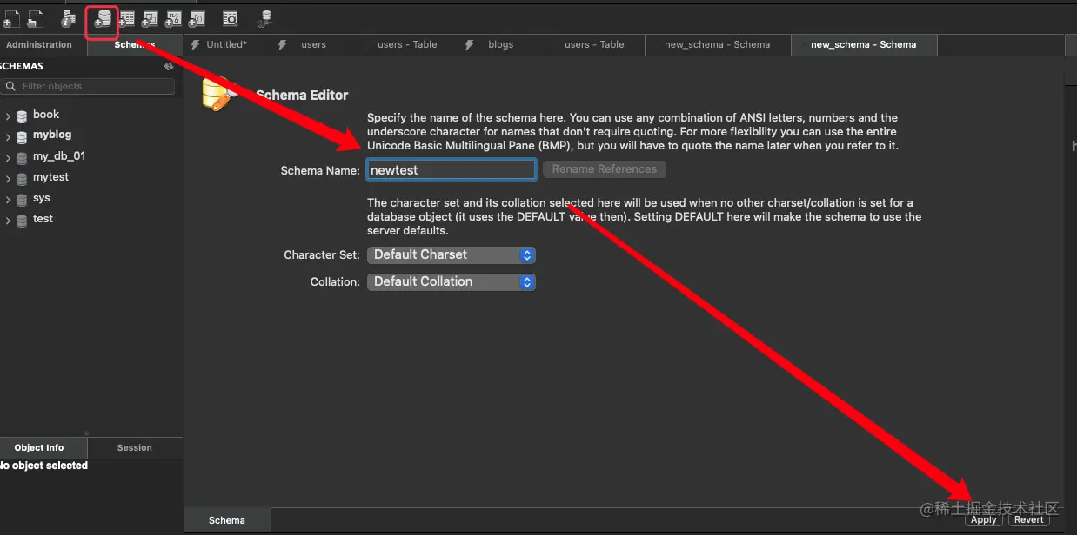Open the Session tab
Viewport: 1077px width, 535px height.
pyautogui.click(x=135, y=447)
